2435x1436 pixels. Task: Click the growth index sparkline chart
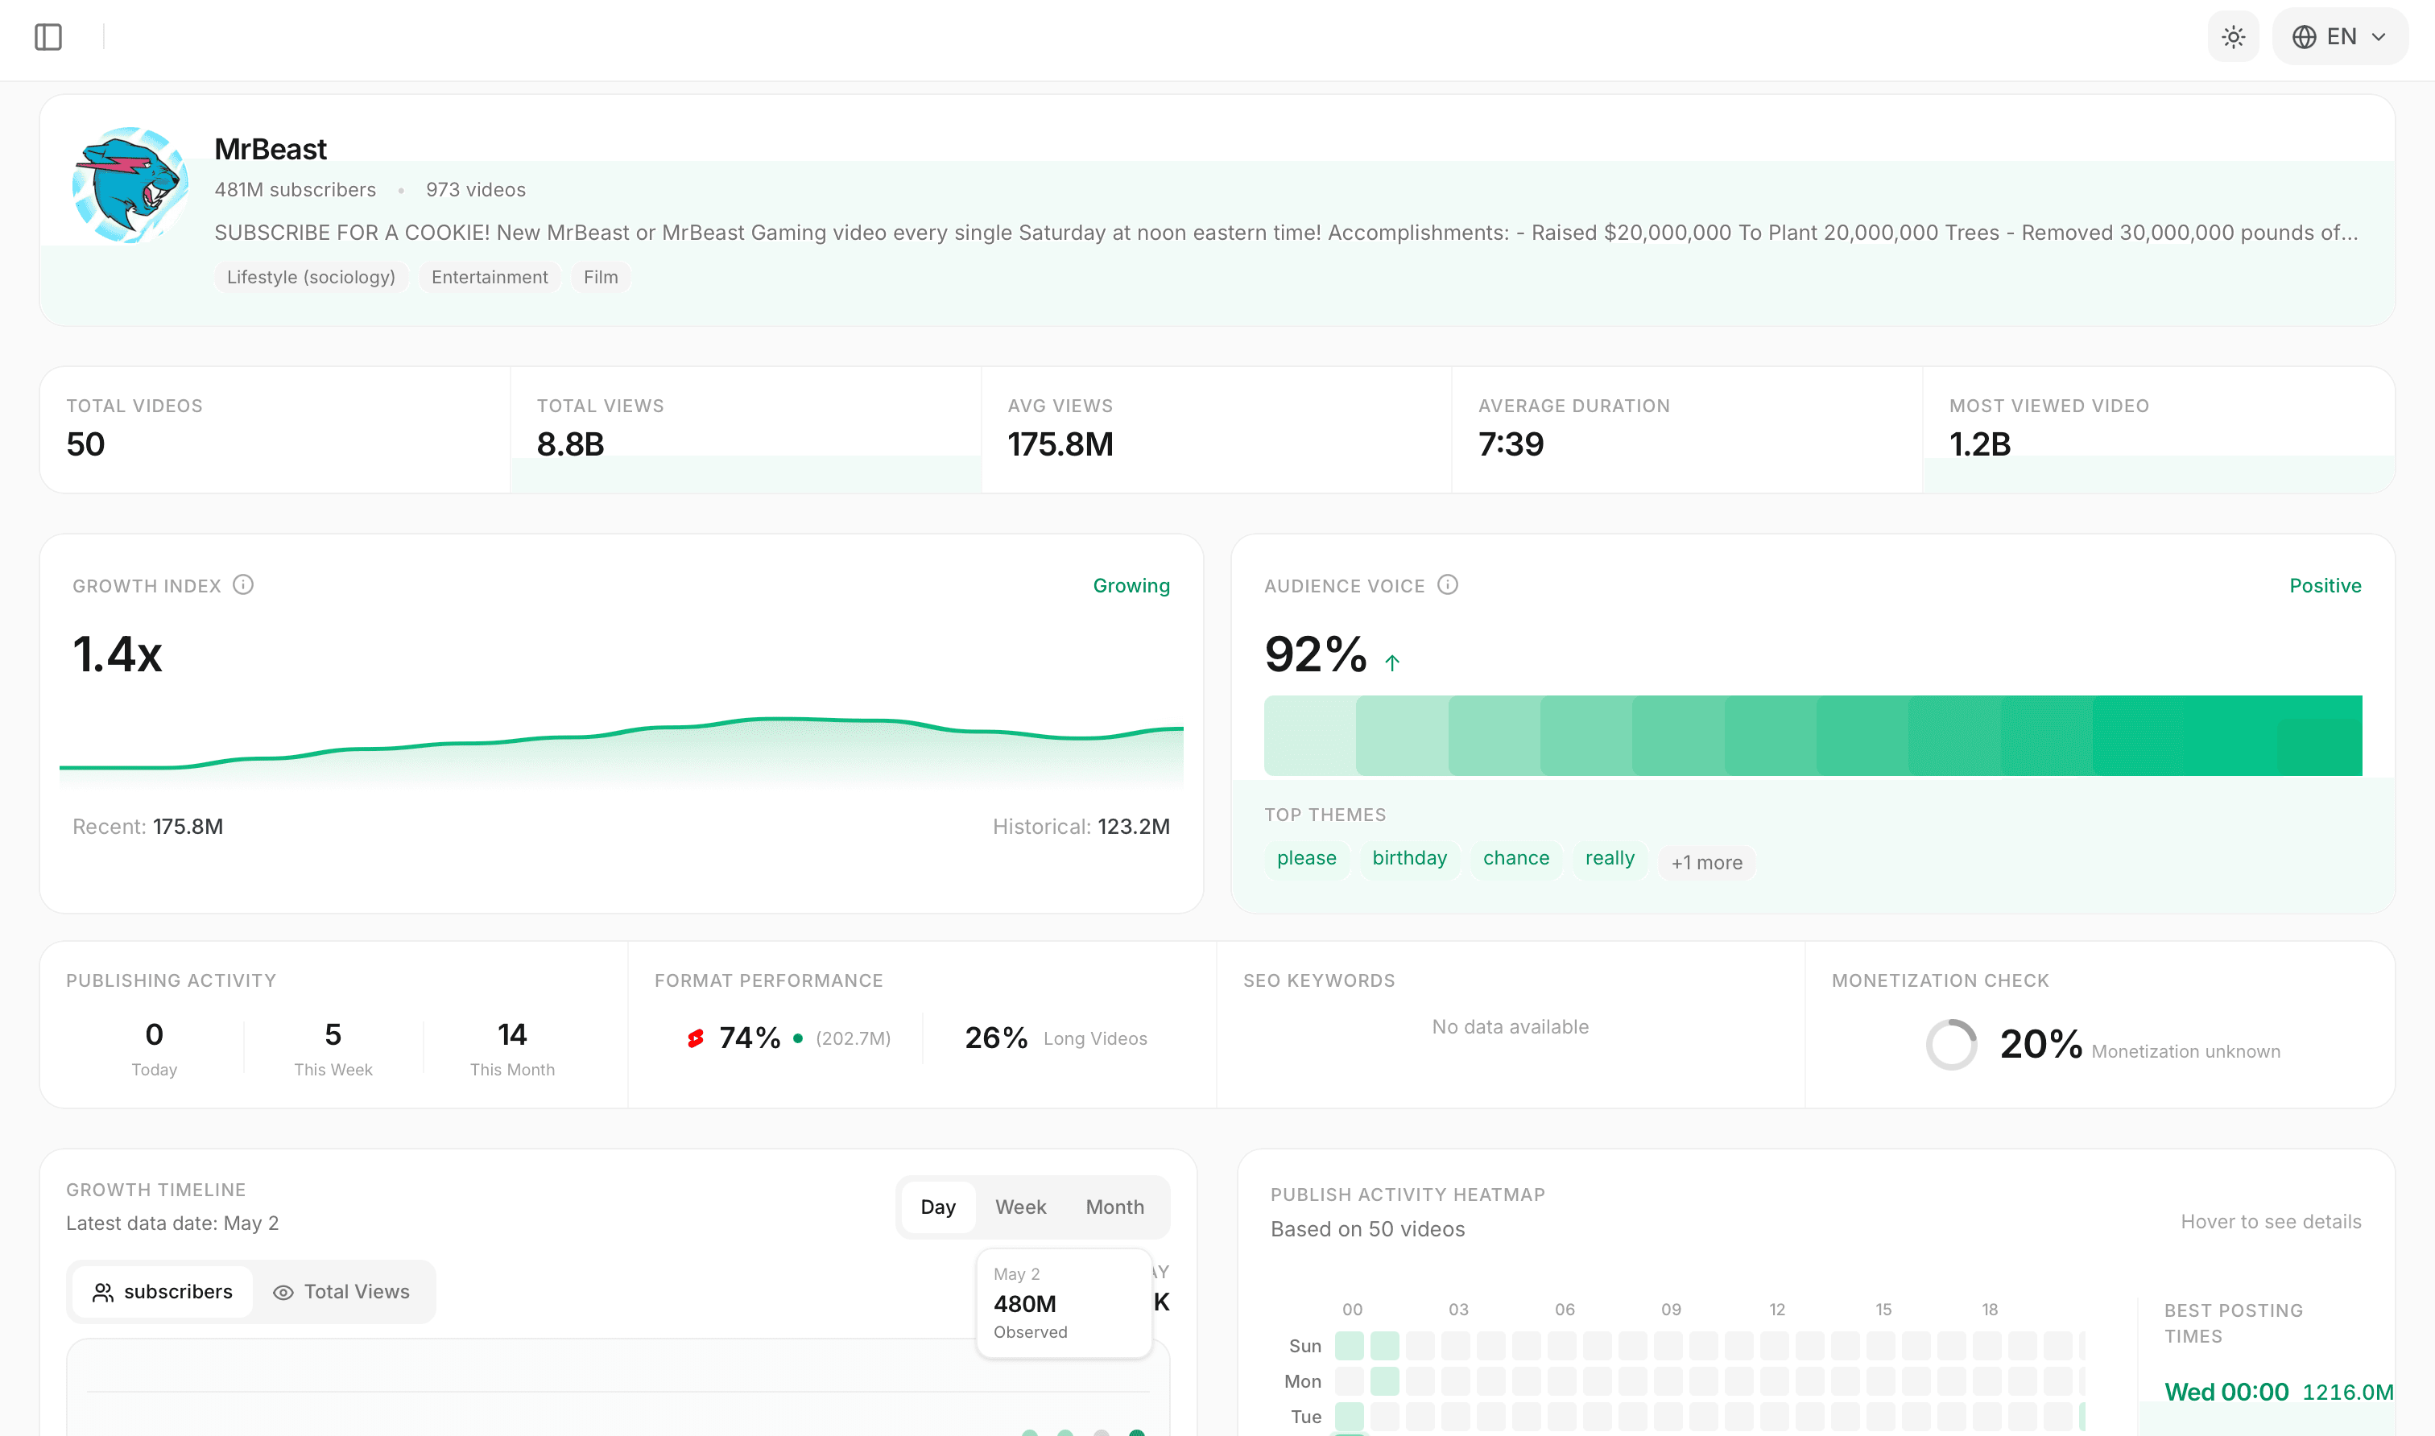point(622,751)
